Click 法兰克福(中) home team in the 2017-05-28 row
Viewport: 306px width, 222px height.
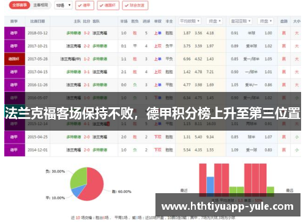pos(70,59)
